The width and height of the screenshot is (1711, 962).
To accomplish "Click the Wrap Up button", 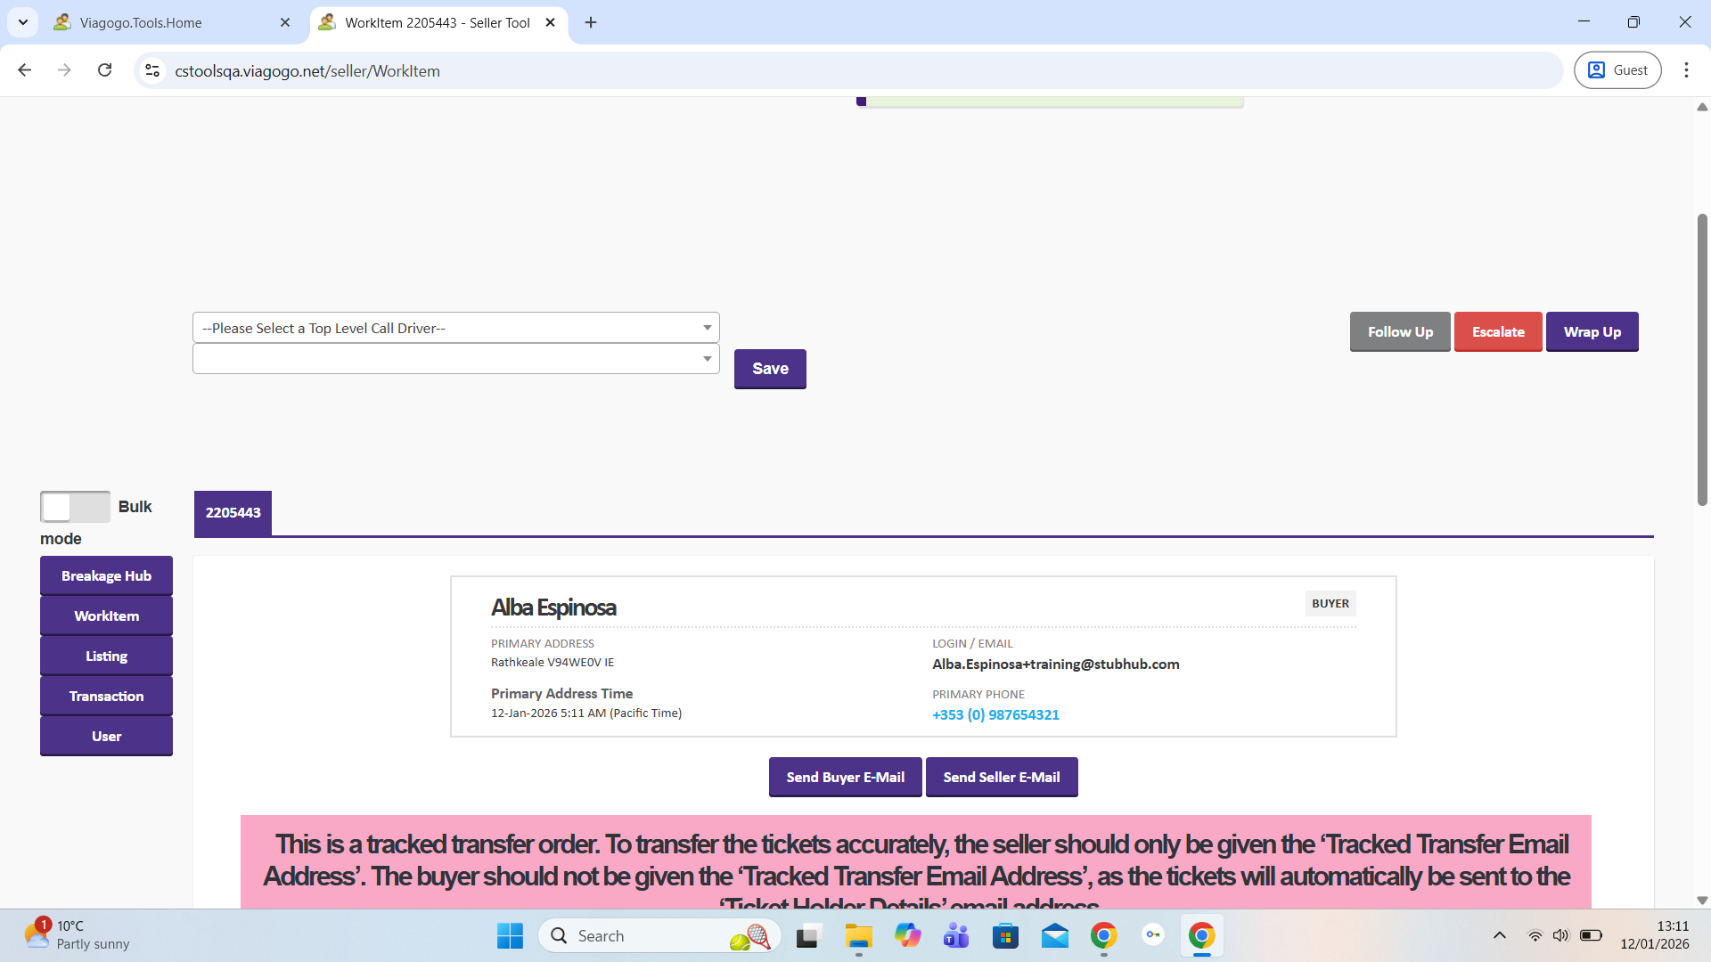I will (1592, 332).
